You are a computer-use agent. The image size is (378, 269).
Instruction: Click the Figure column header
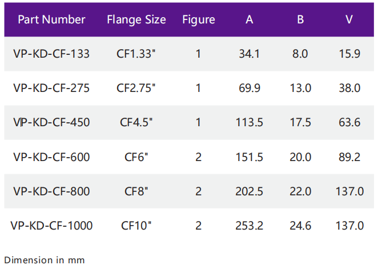click(199, 19)
